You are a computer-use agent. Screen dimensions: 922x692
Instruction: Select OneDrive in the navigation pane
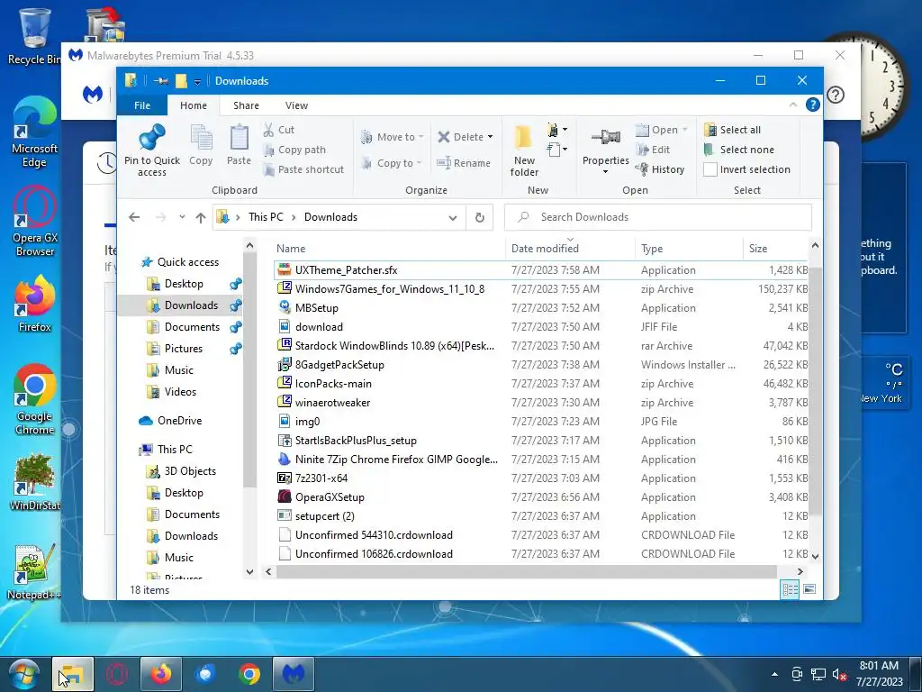179,421
